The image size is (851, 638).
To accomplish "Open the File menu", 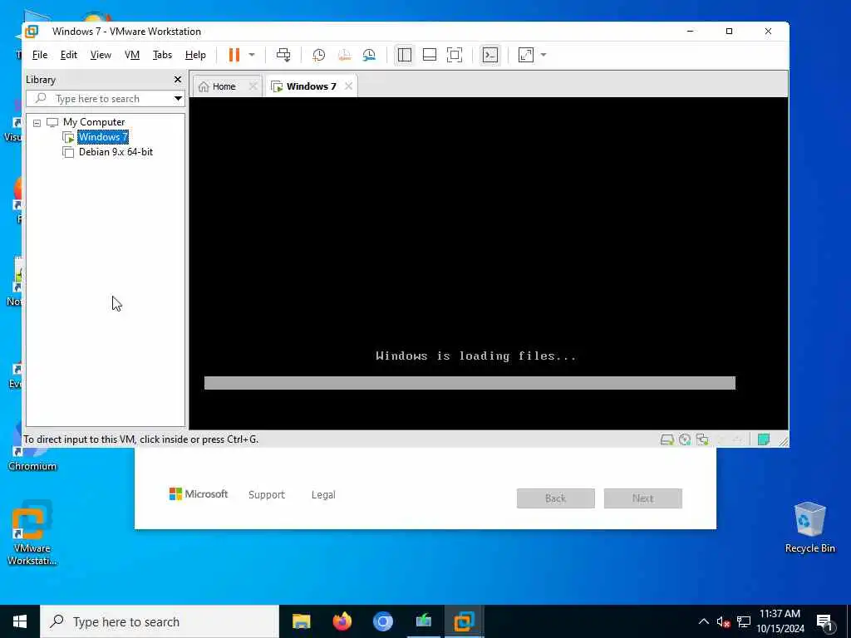I will (x=40, y=55).
